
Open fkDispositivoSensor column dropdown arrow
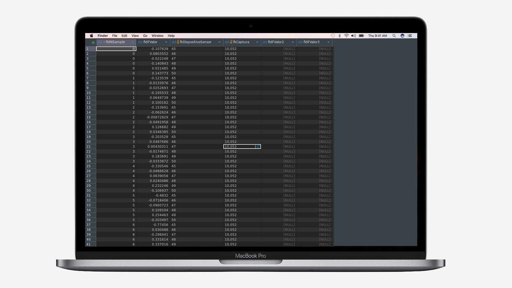point(219,42)
